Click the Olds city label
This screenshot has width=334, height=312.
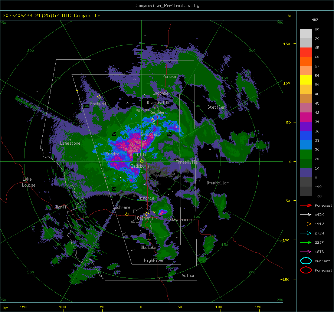pos(141,155)
